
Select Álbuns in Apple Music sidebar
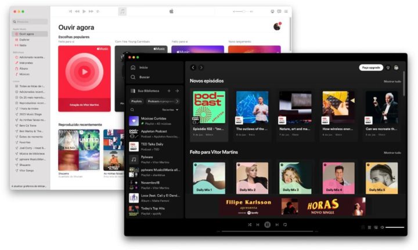tap(30, 68)
